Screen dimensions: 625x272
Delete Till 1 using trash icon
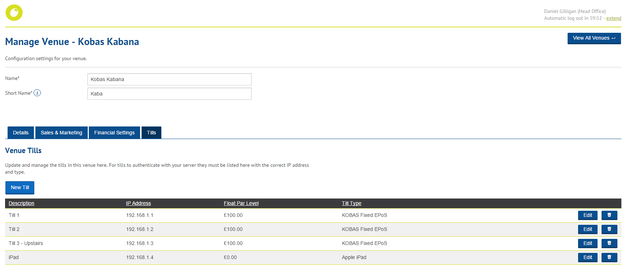[x=609, y=215]
